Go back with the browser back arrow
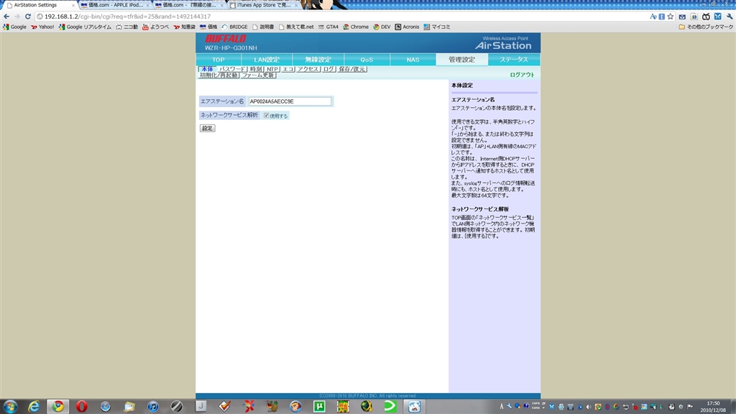 click(x=6, y=17)
